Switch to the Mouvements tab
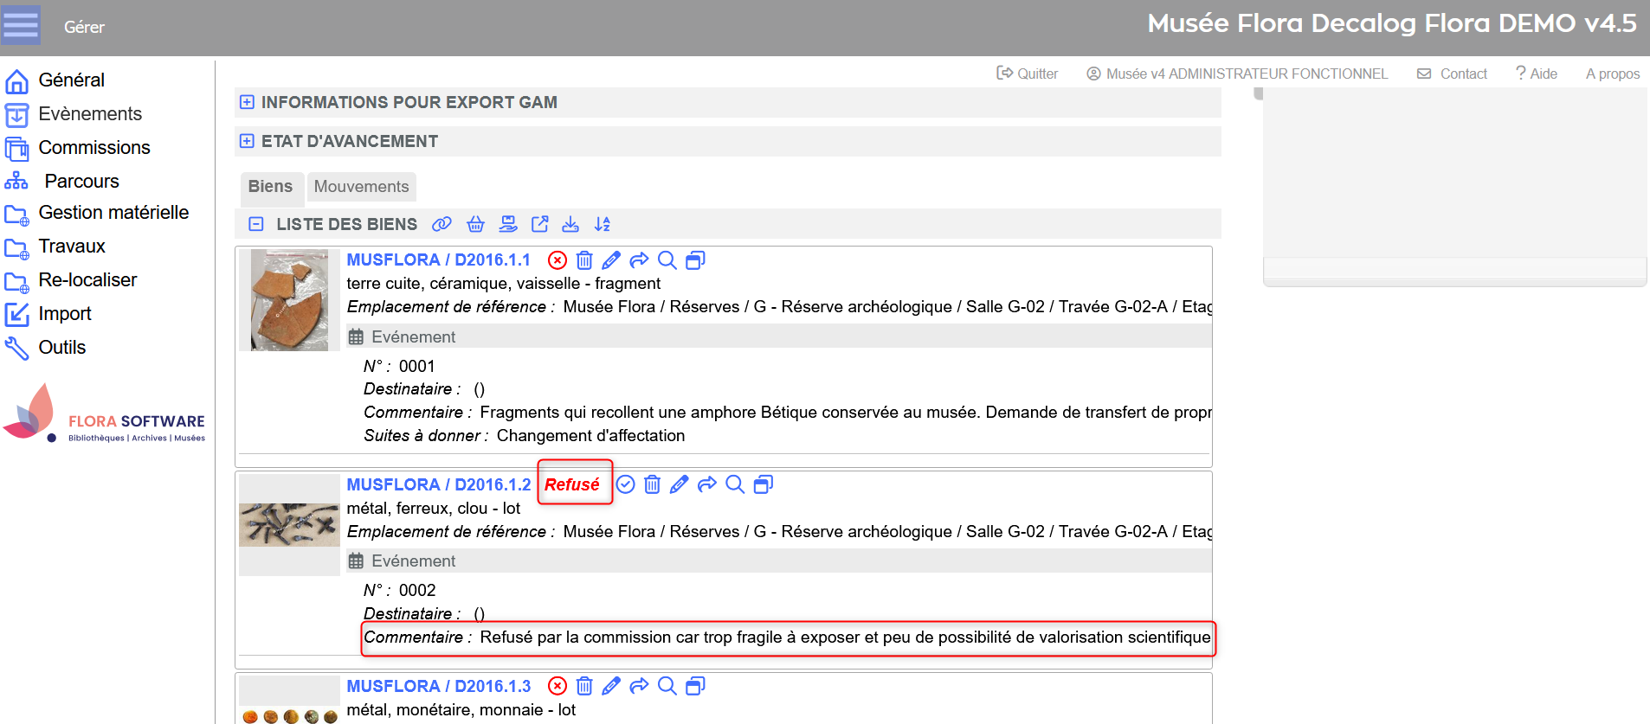The width and height of the screenshot is (1650, 724). [x=361, y=187]
